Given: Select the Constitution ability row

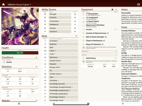Looking at the screenshot, I should pos(60,21).
